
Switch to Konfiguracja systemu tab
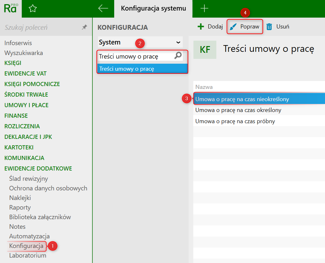click(153, 9)
